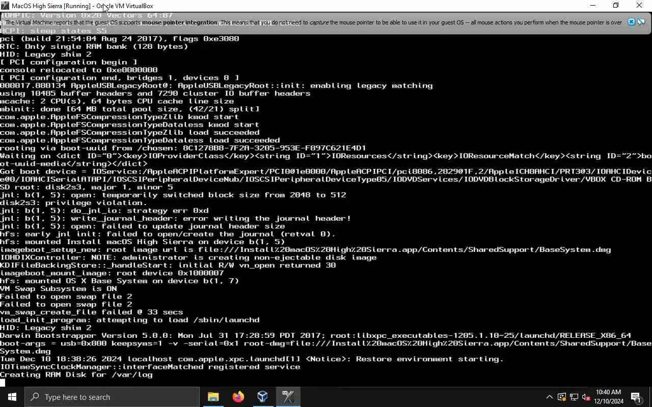Open the Windows Start menu
Screen dimensions: 652x407
(12, 397)
